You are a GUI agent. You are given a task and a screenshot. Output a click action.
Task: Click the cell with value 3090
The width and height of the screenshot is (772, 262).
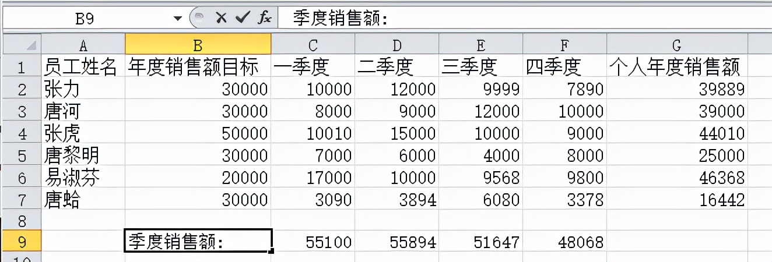(x=313, y=199)
